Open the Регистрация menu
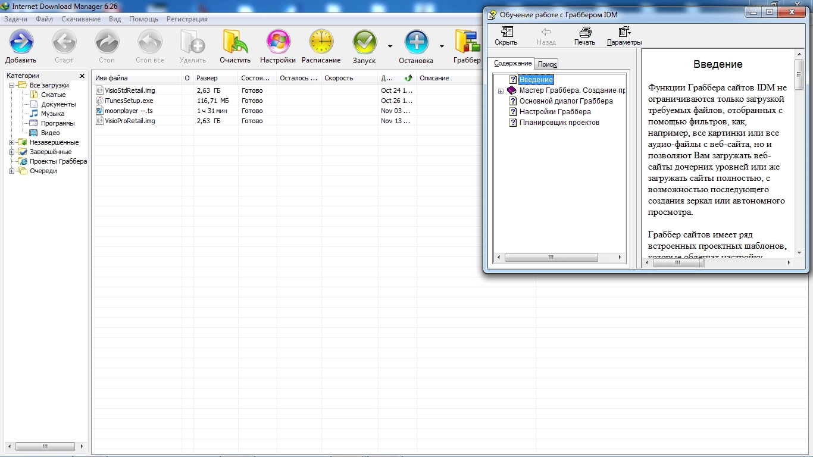This screenshot has width=813, height=457. [x=187, y=19]
